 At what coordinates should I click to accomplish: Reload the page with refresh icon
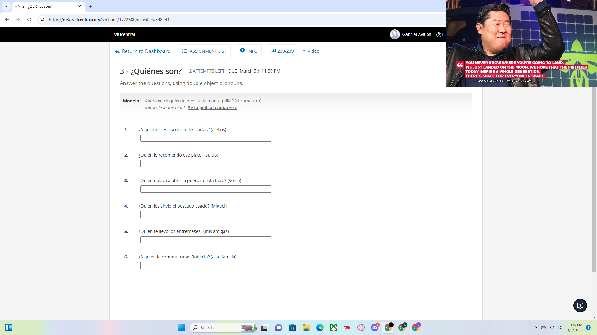tap(29, 20)
